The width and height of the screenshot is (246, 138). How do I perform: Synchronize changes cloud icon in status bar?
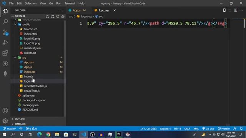[x=21, y=129]
